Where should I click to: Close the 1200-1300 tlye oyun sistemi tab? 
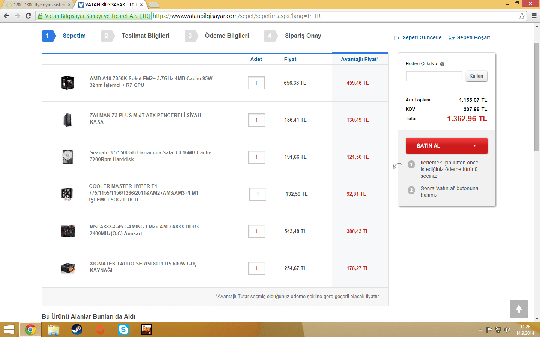point(69,5)
